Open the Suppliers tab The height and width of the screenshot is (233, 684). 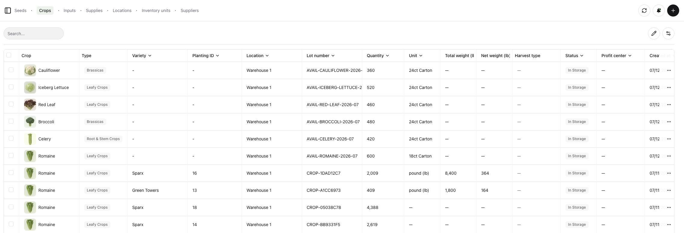coord(189,11)
